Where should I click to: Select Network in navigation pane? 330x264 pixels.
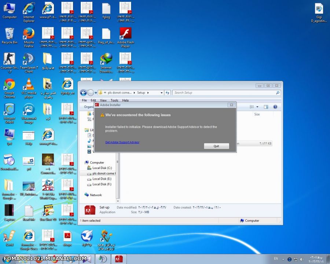[x=96, y=195]
